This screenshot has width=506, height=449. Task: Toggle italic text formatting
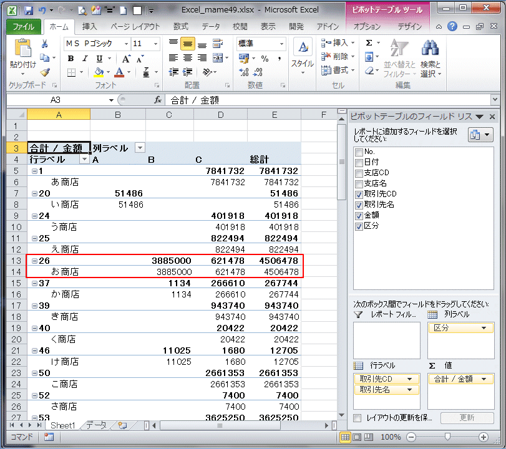(85, 59)
